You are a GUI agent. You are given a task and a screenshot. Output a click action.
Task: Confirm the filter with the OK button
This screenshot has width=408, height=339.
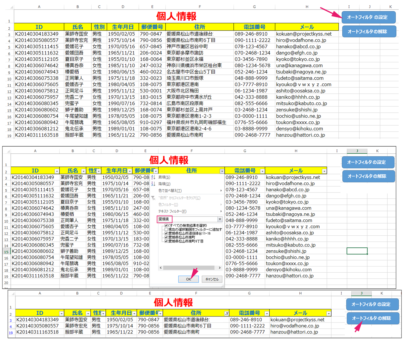(188, 279)
